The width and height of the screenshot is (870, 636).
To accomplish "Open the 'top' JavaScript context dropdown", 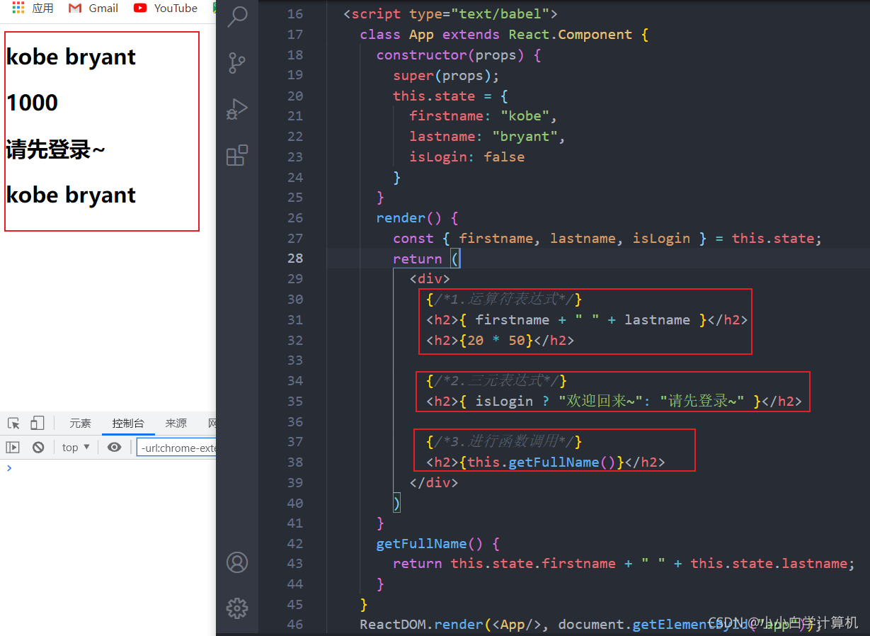I will [76, 447].
